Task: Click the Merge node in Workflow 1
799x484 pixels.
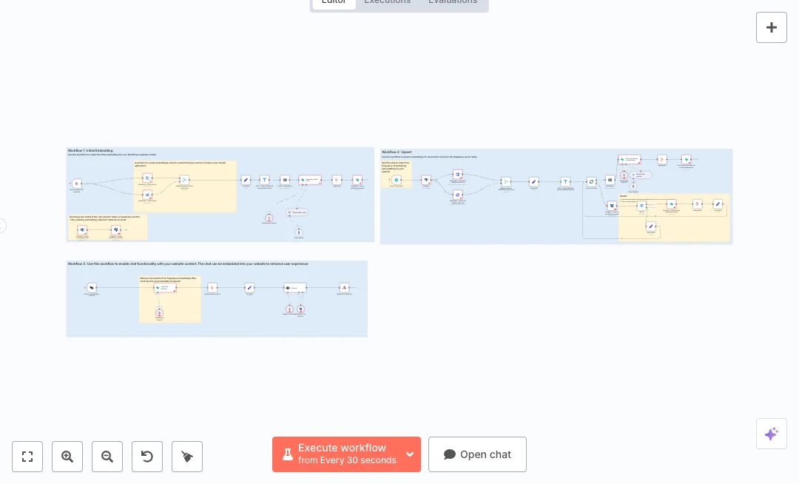Action: 184,180
